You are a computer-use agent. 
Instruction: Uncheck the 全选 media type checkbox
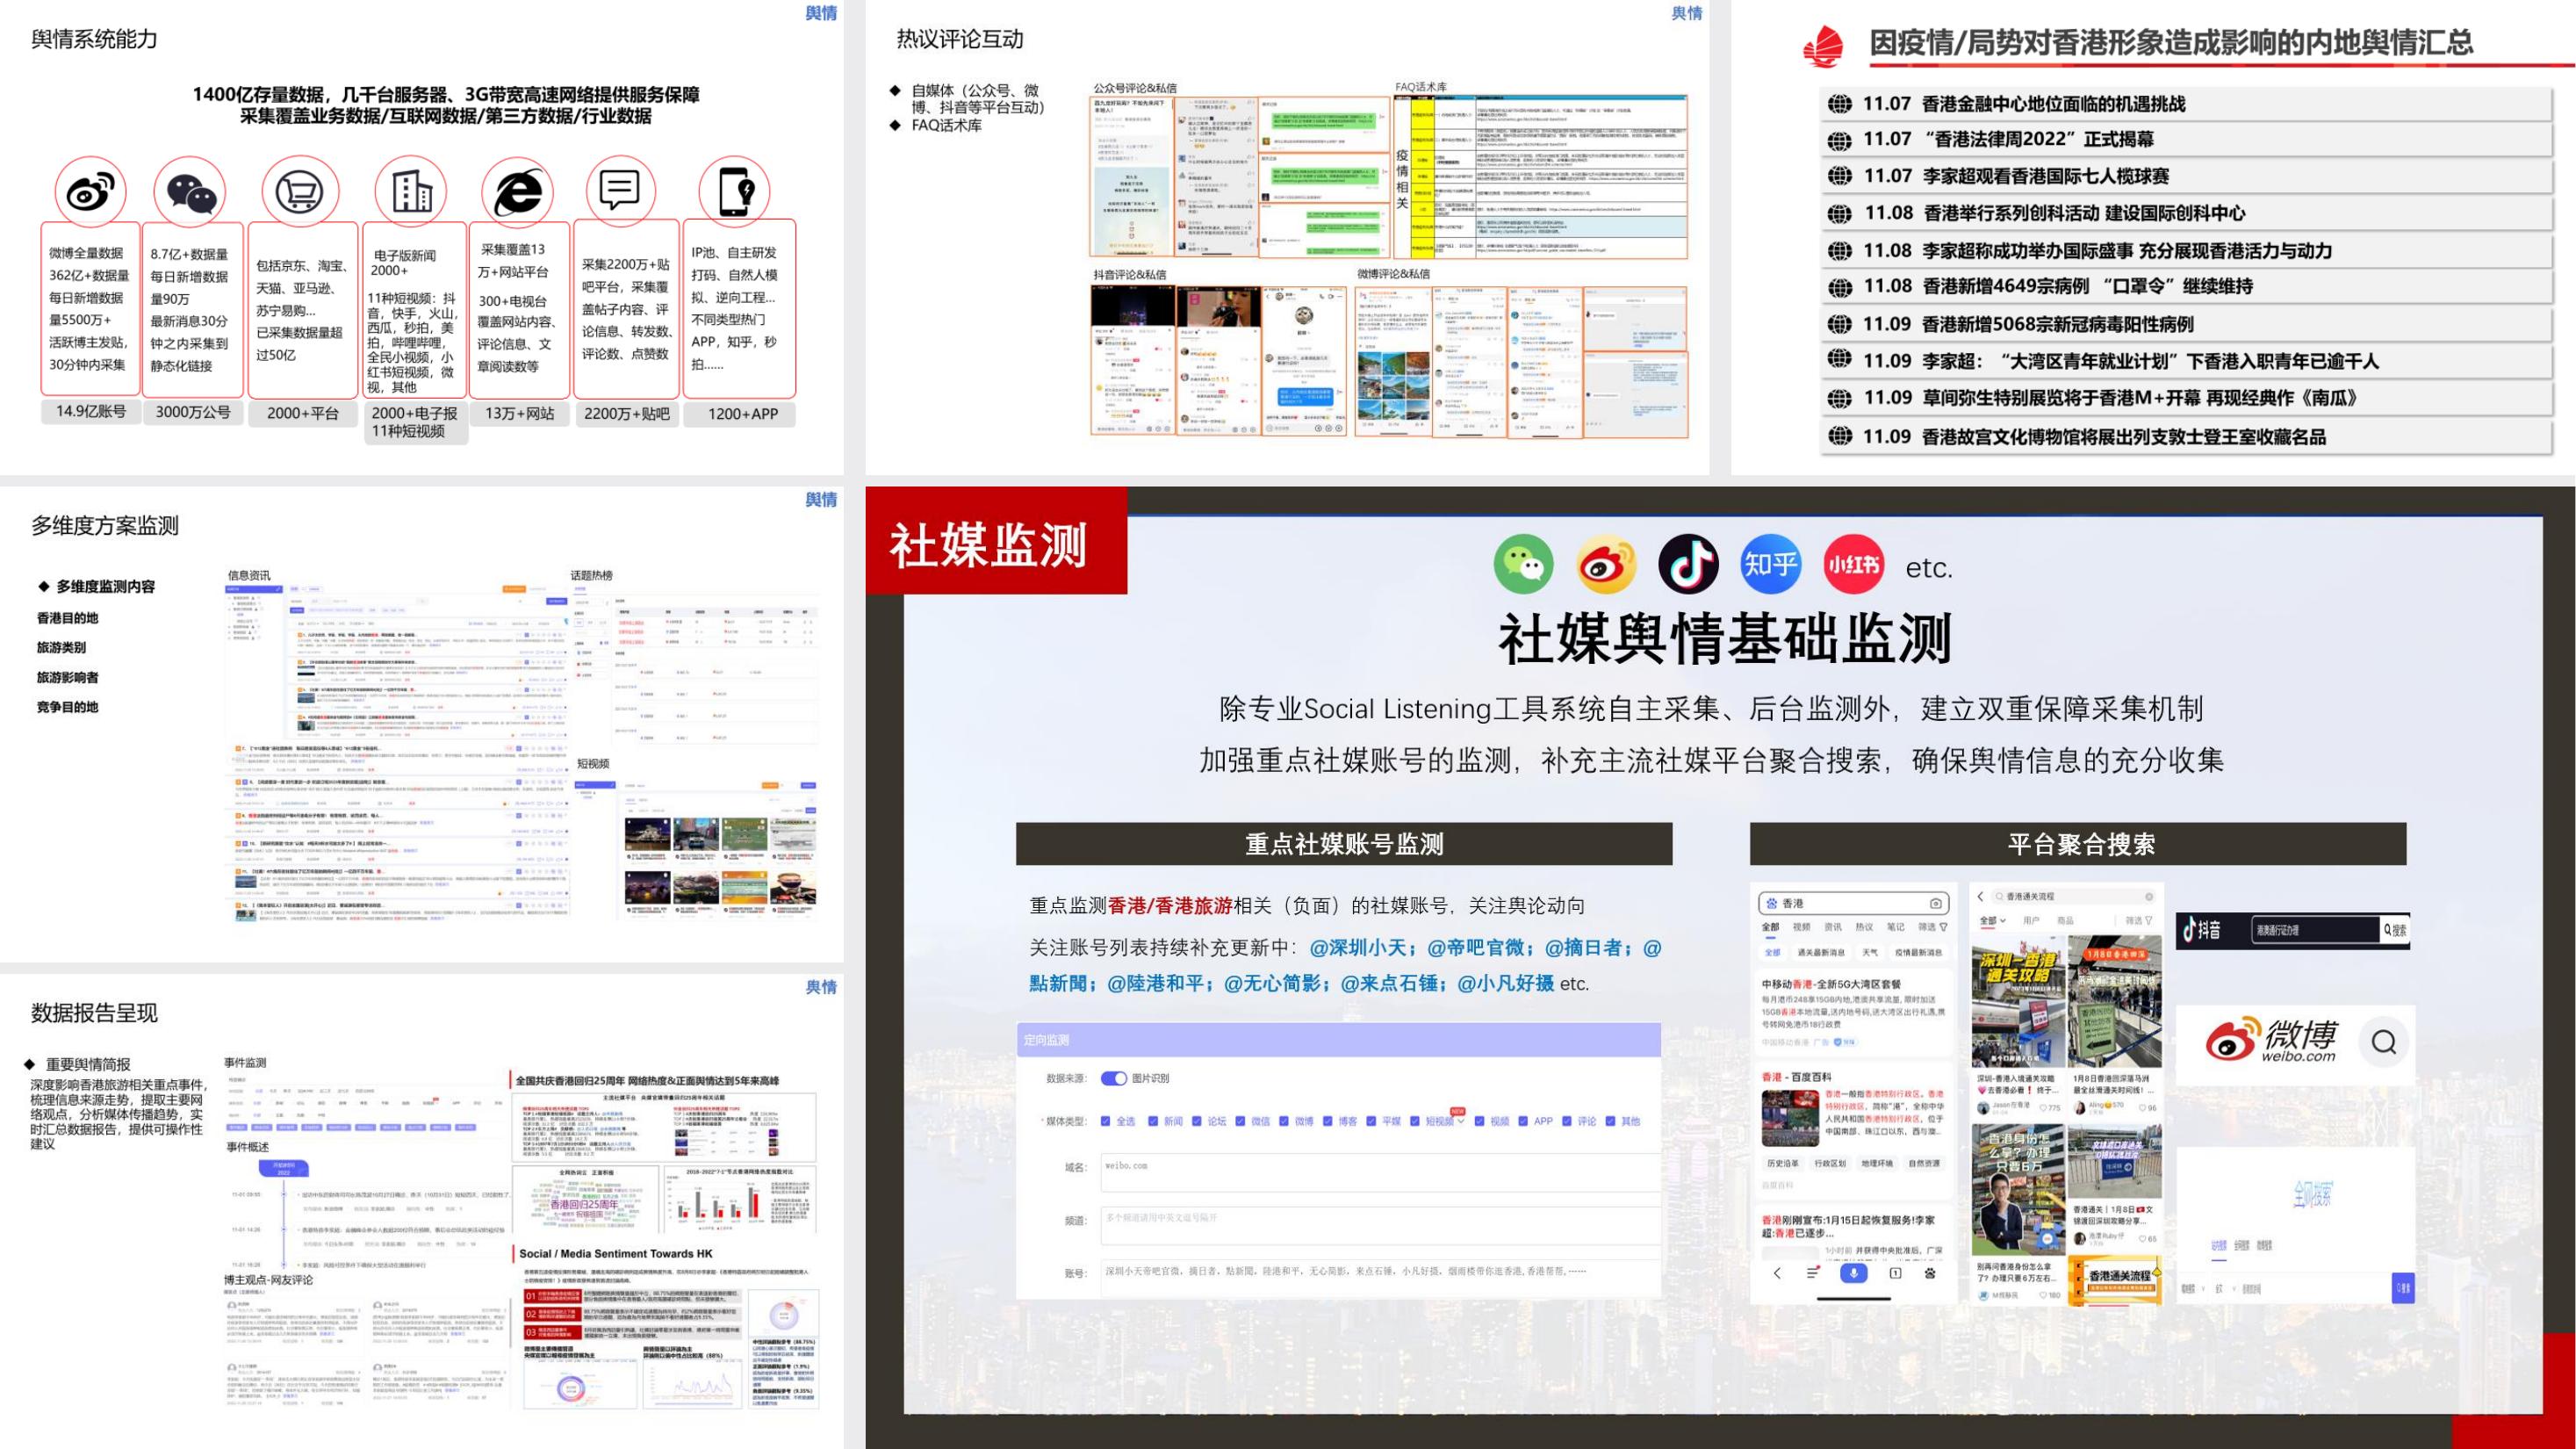1106,1122
